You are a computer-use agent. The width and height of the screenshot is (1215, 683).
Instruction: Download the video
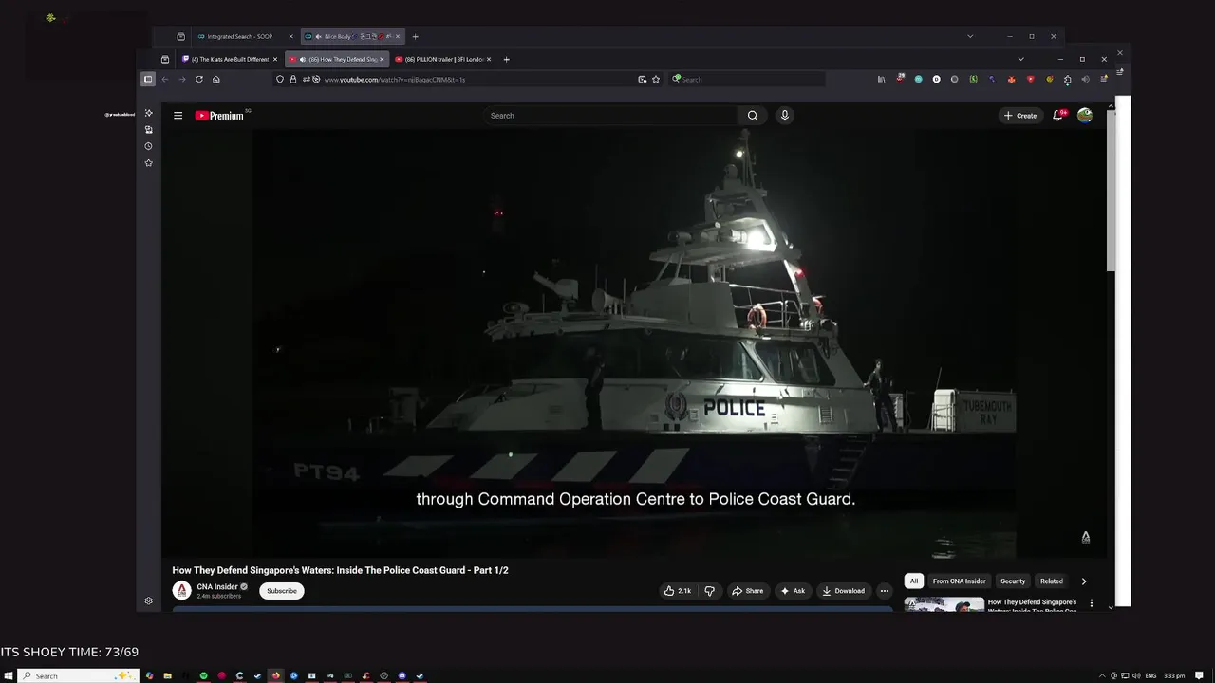[843, 591]
